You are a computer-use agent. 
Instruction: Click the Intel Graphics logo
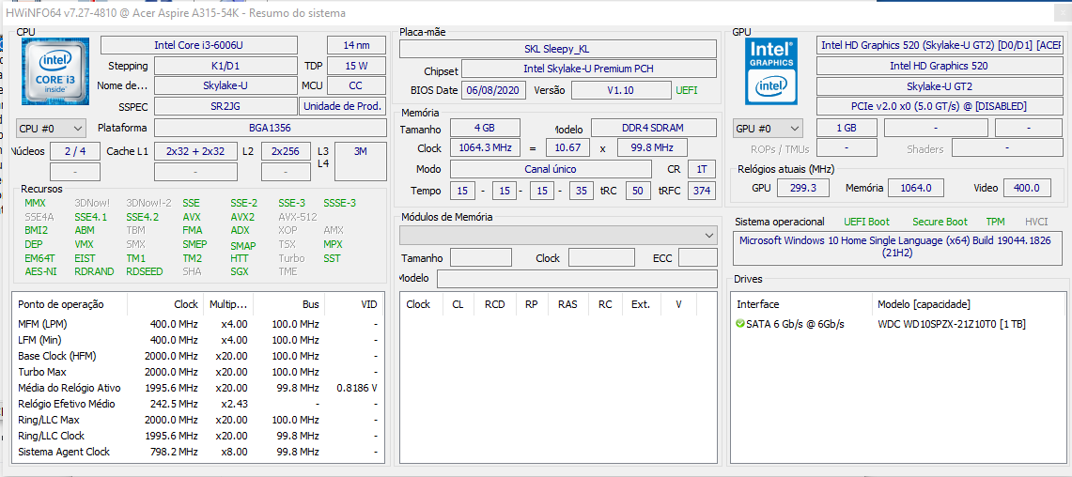point(771,71)
